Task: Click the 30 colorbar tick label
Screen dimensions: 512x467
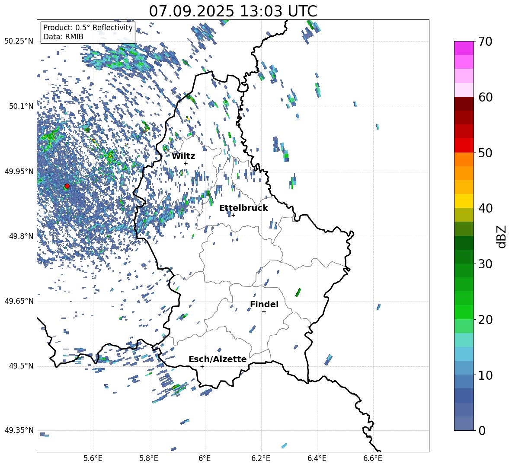Action: [486, 264]
